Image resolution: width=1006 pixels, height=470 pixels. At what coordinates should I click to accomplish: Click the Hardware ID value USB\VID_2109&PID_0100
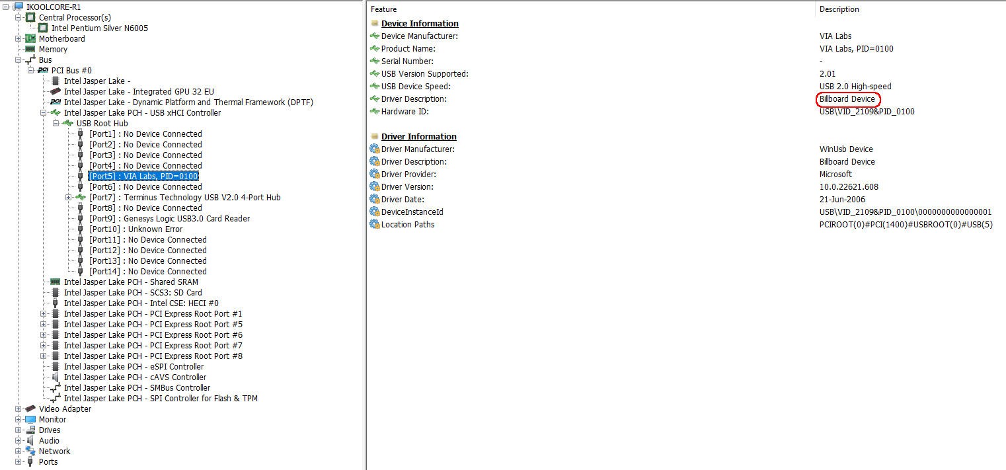(x=867, y=111)
